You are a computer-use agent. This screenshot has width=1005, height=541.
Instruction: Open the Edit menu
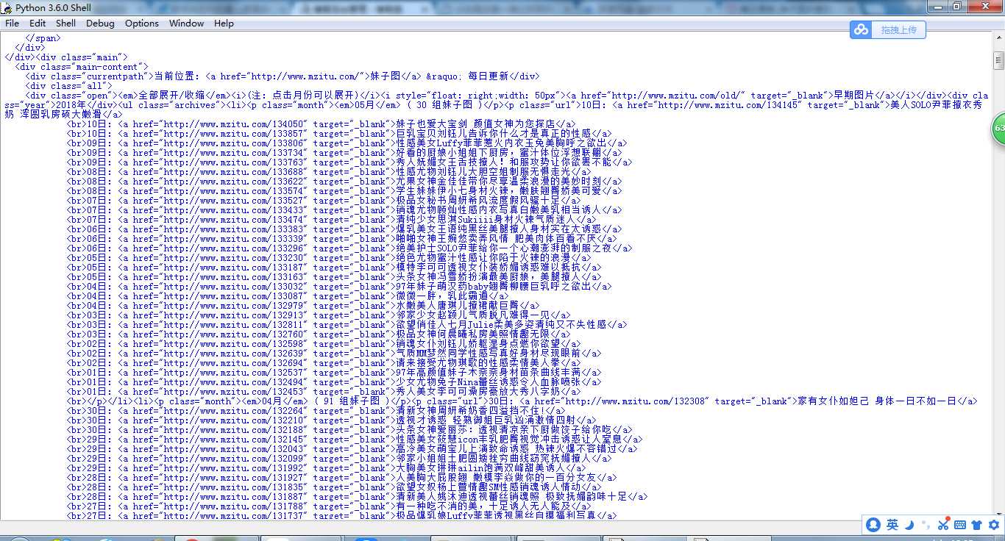38,23
